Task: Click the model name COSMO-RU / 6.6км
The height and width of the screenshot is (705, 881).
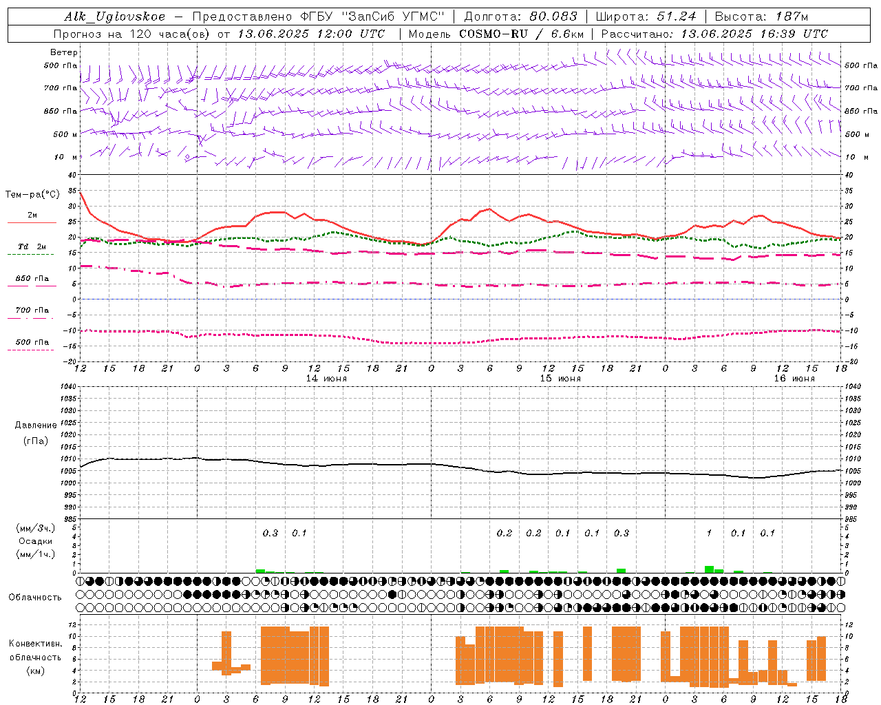Action: coord(521,34)
